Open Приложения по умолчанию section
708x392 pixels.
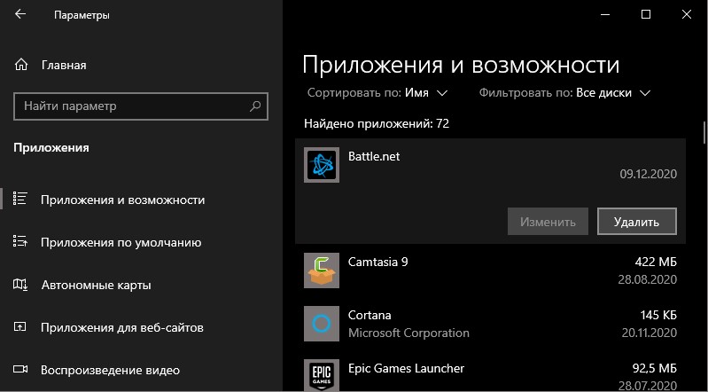tap(121, 242)
